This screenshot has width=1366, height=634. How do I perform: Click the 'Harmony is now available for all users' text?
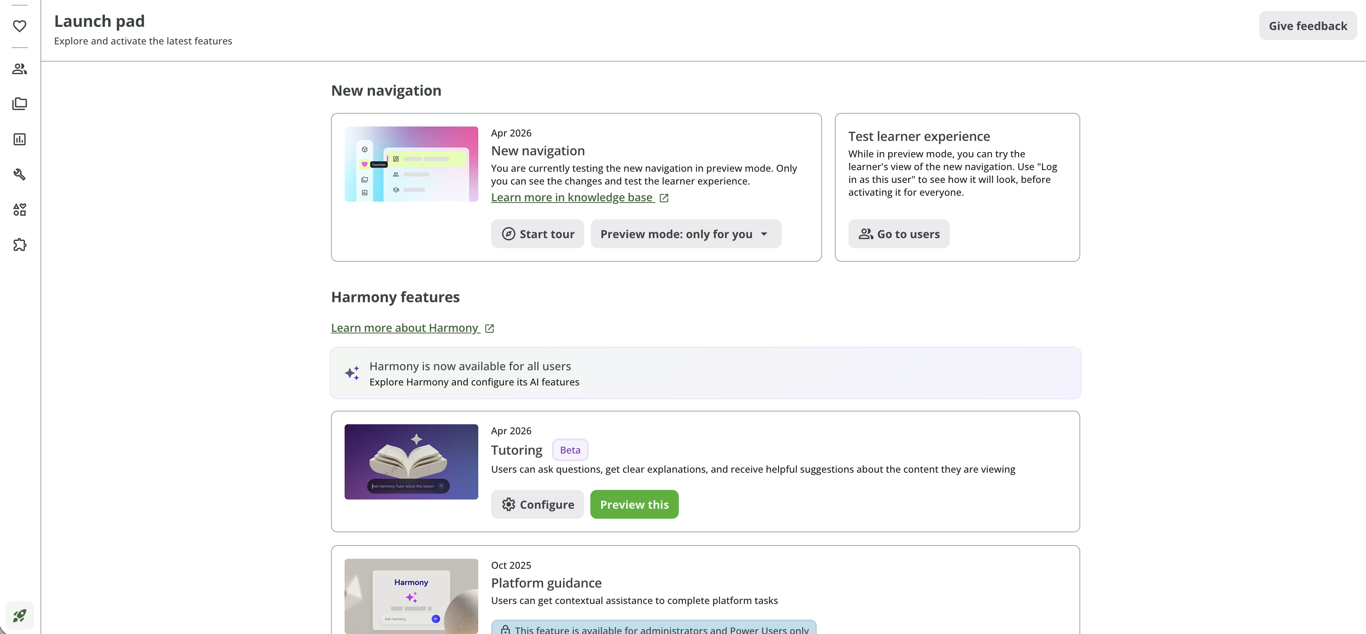tap(470, 366)
